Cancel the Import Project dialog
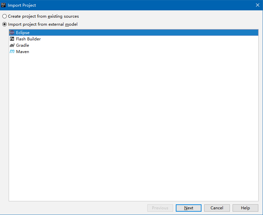263x215 pixels. tap(217, 208)
